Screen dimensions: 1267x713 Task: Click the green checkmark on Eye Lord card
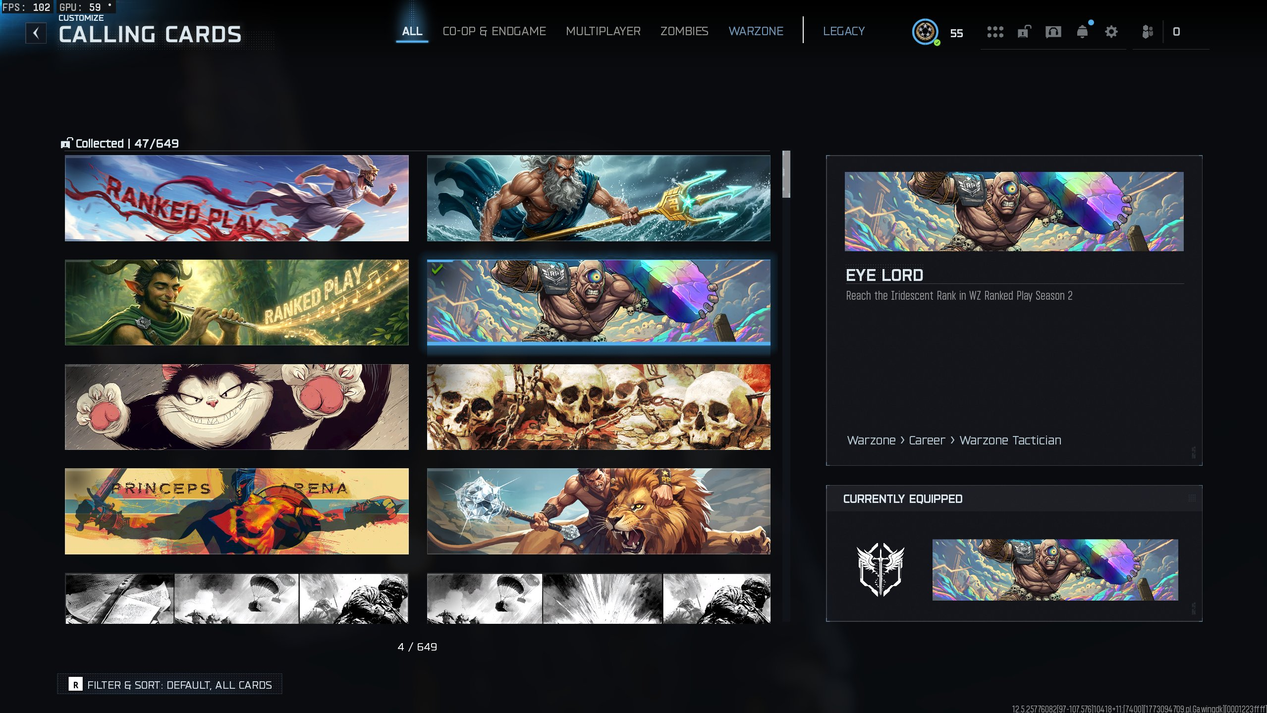point(437,269)
